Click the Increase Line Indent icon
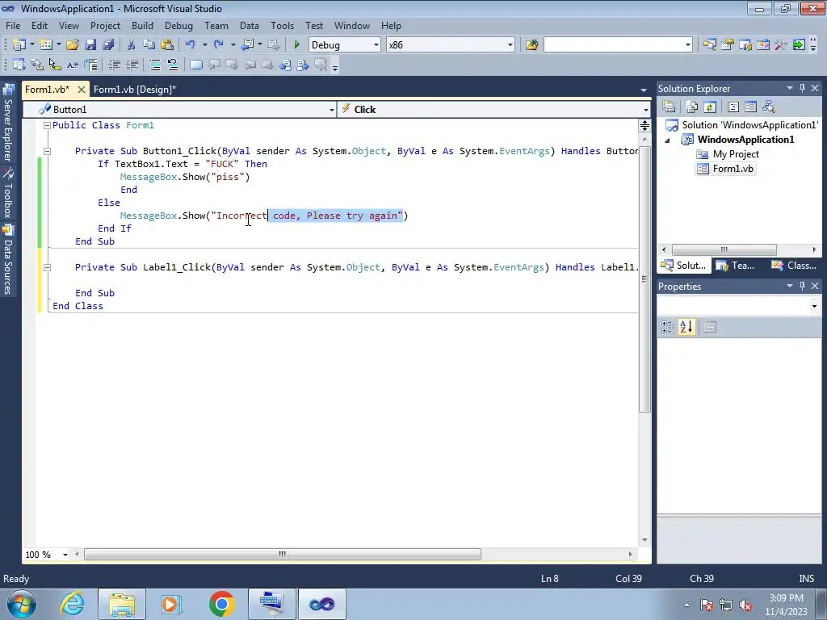The height and width of the screenshot is (620, 827). 132,65
